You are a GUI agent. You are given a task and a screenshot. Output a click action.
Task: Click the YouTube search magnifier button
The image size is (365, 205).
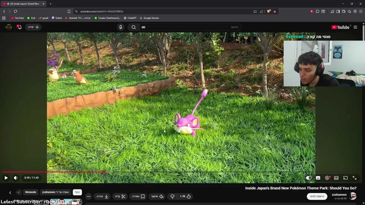point(133,27)
